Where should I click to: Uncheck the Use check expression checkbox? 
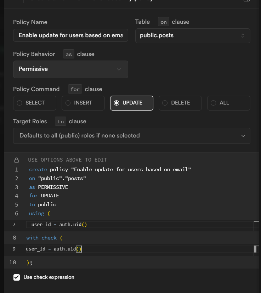(x=17, y=277)
